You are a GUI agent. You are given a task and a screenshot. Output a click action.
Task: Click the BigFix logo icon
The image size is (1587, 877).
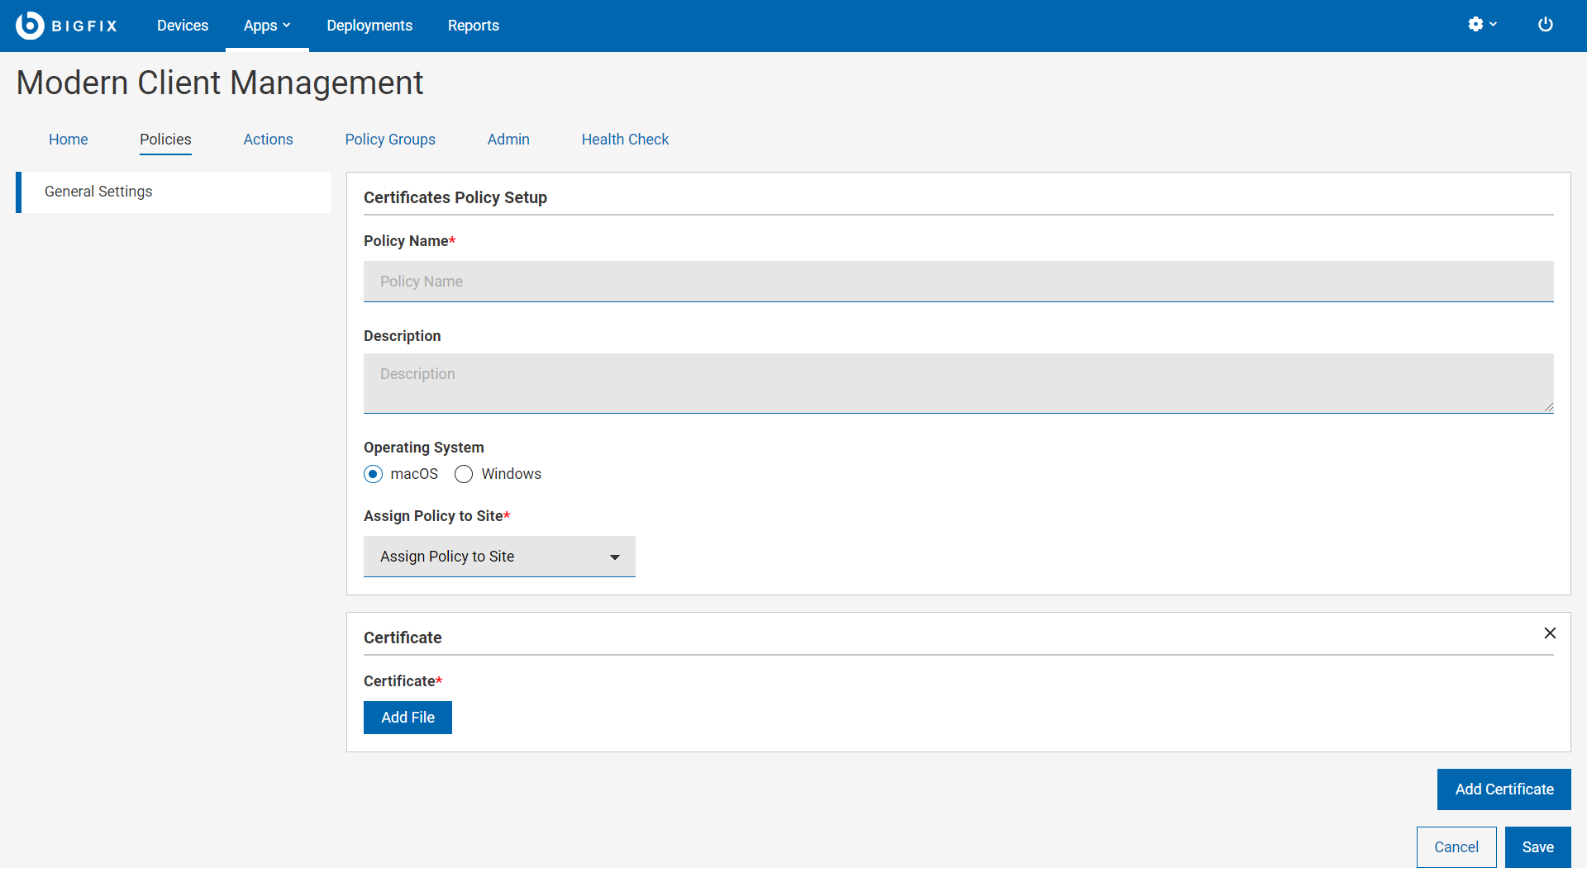click(30, 26)
